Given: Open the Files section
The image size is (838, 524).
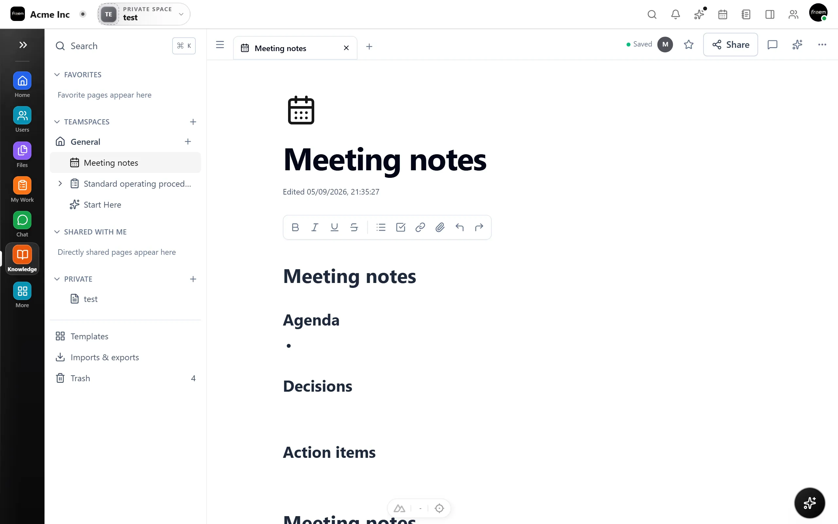Looking at the screenshot, I should pos(22,155).
